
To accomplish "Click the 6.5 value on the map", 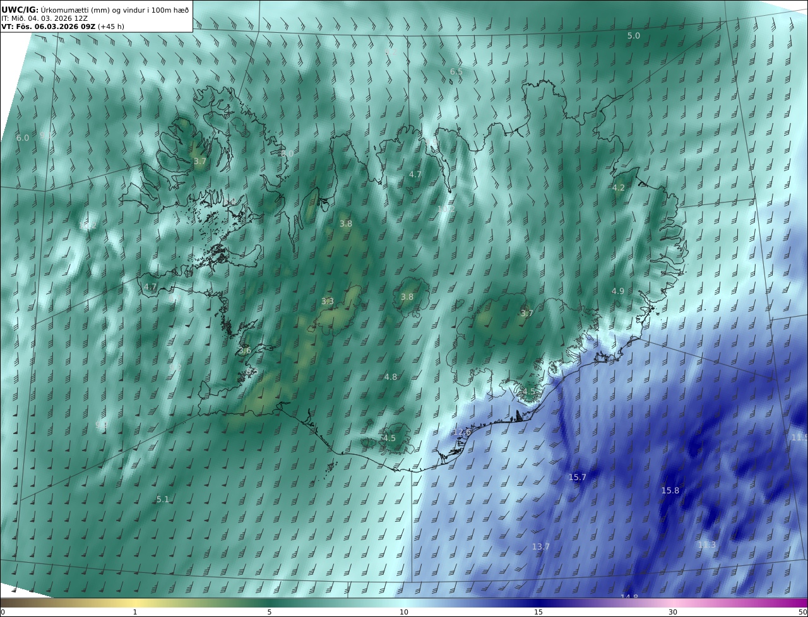I will click(456, 72).
